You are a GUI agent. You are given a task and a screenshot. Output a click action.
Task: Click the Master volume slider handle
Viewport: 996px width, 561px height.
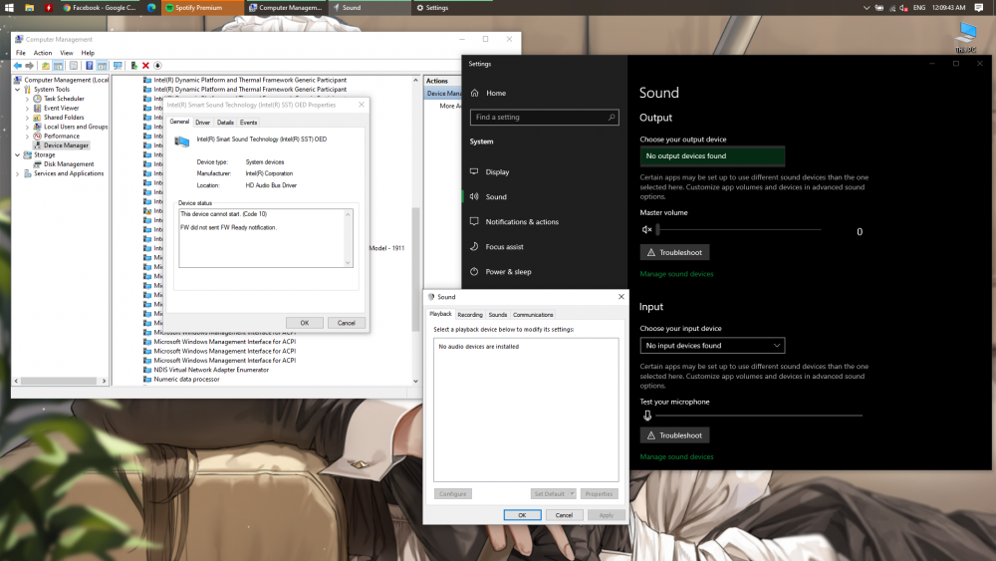[x=658, y=229]
